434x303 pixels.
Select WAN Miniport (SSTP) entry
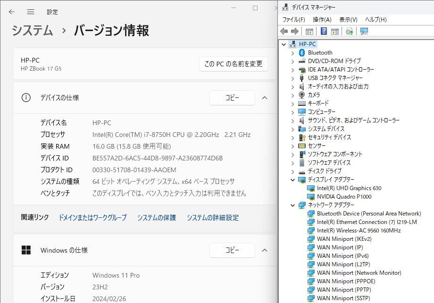(x=343, y=298)
